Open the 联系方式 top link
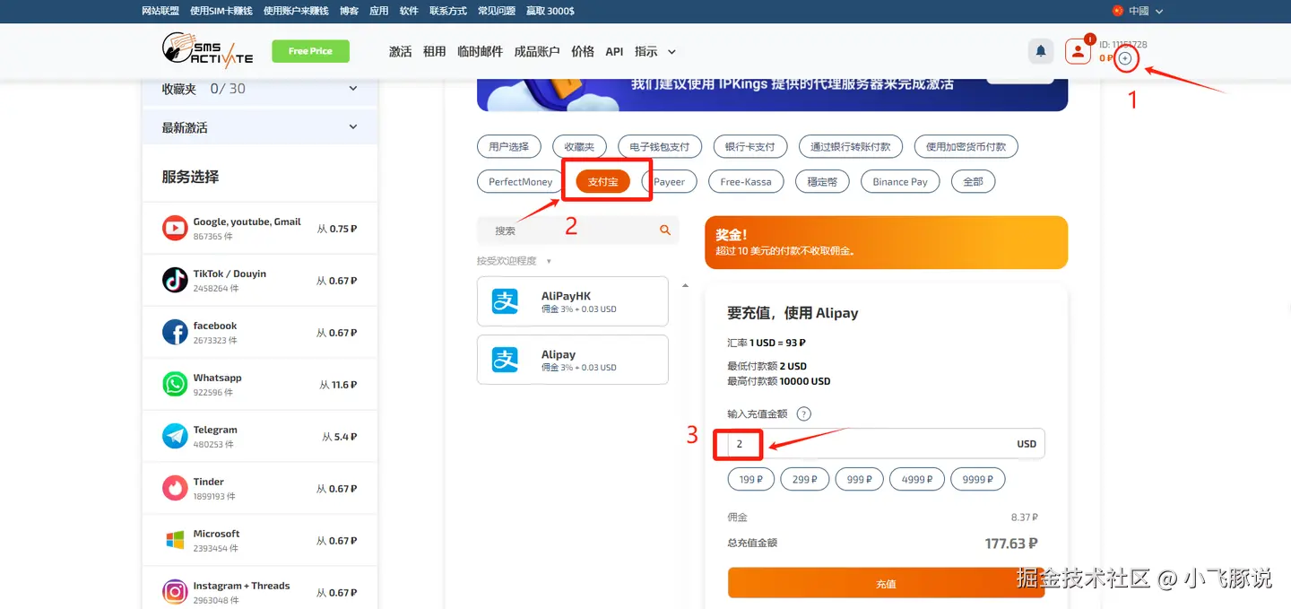The width and height of the screenshot is (1291, 609). tap(448, 11)
